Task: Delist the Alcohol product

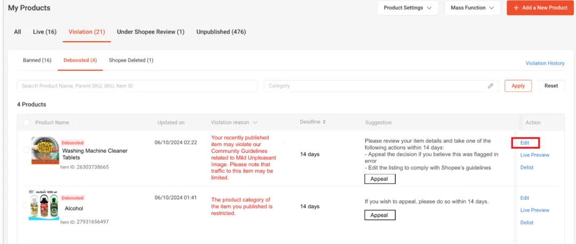Action: [x=526, y=223]
